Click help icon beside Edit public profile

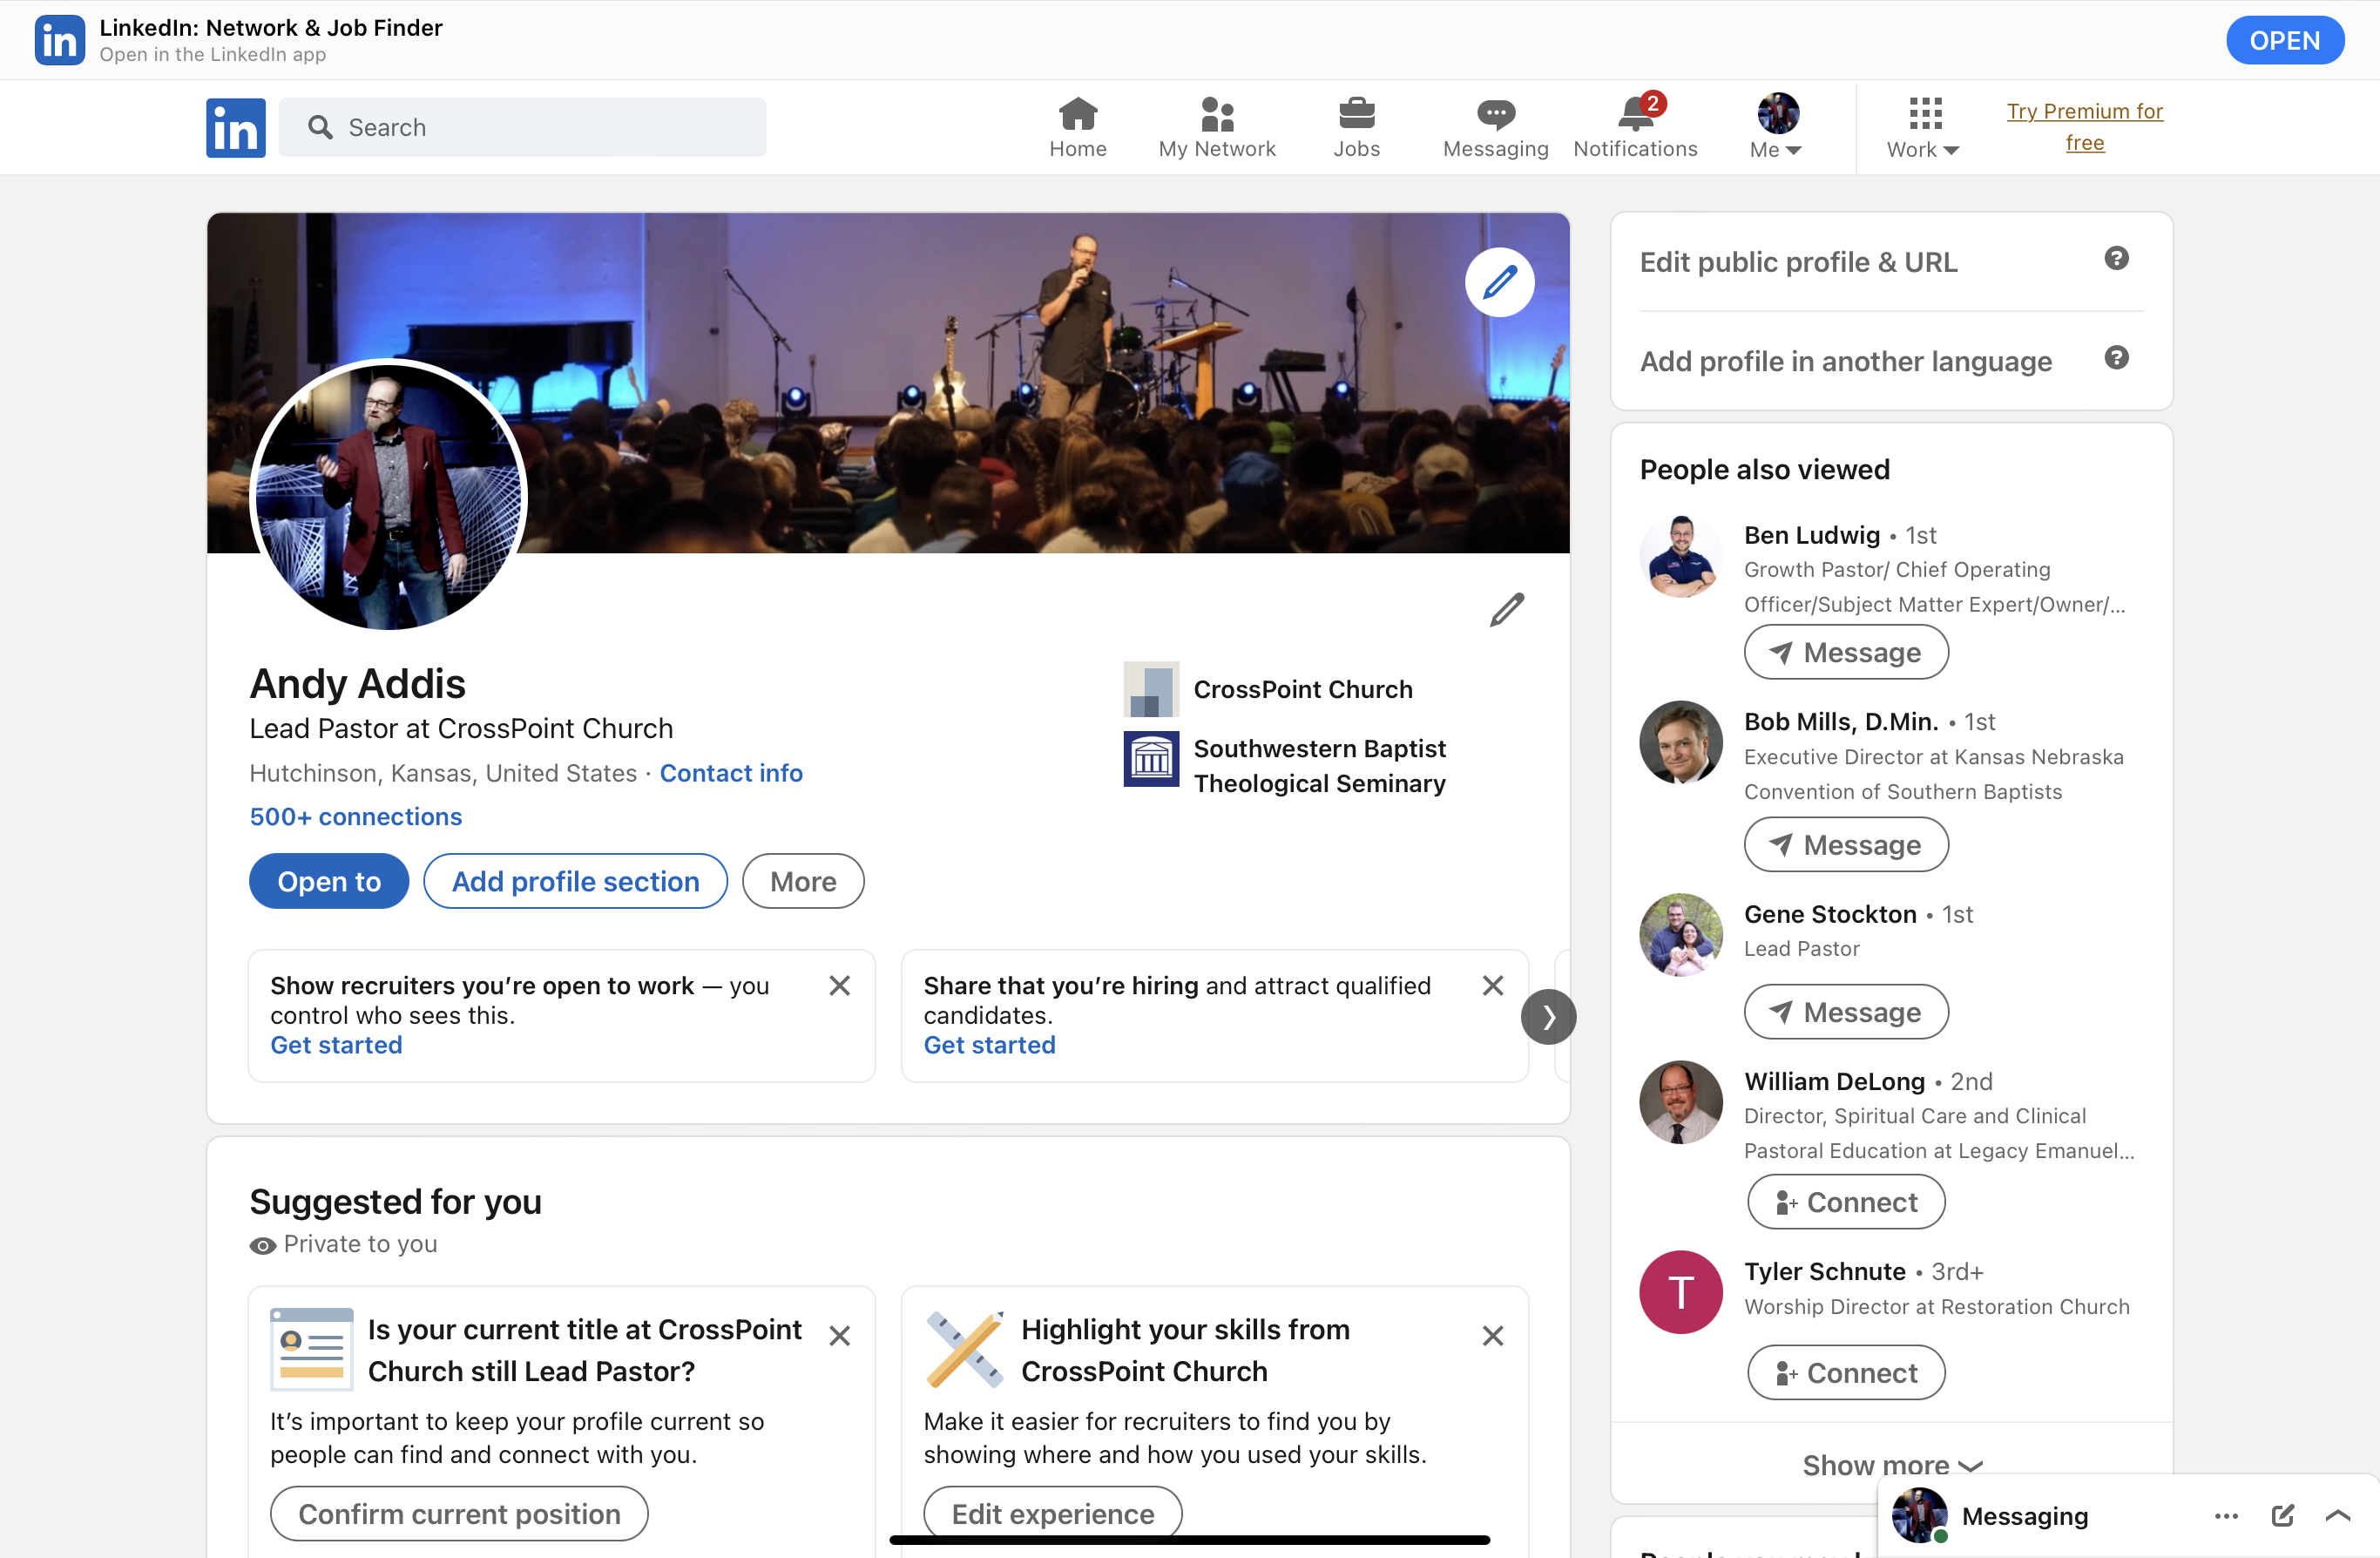pyautogui.click(x=2116, y=259)
